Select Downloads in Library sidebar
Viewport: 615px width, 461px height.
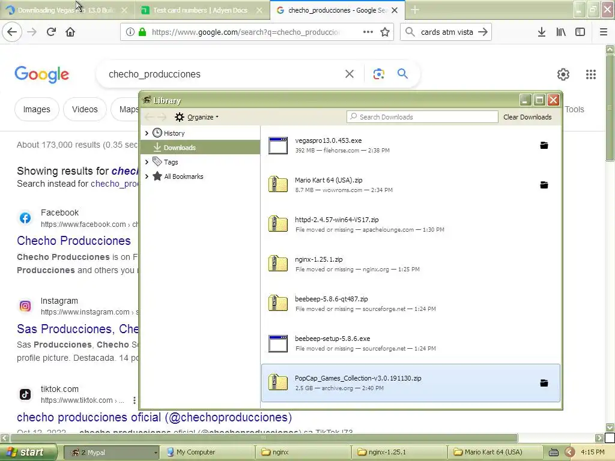pyautogui.click(x=200, y=148)
